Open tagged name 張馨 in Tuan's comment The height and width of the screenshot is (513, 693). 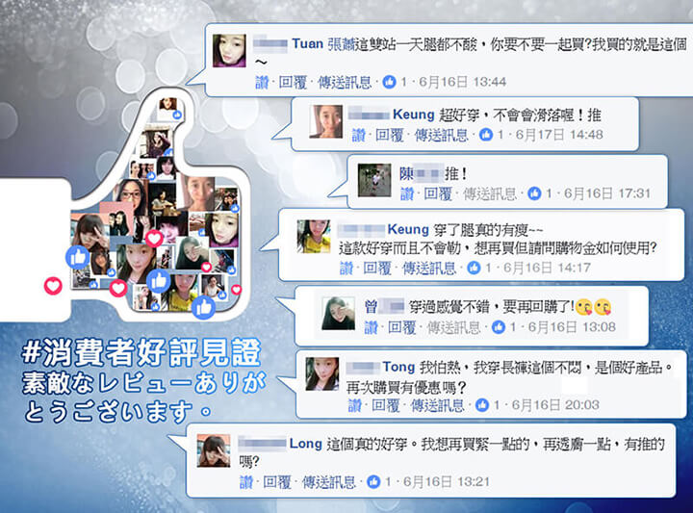click(x=341, y=44)
